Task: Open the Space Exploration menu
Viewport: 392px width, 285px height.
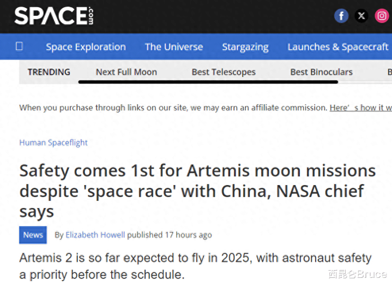Action: [86, 47]
